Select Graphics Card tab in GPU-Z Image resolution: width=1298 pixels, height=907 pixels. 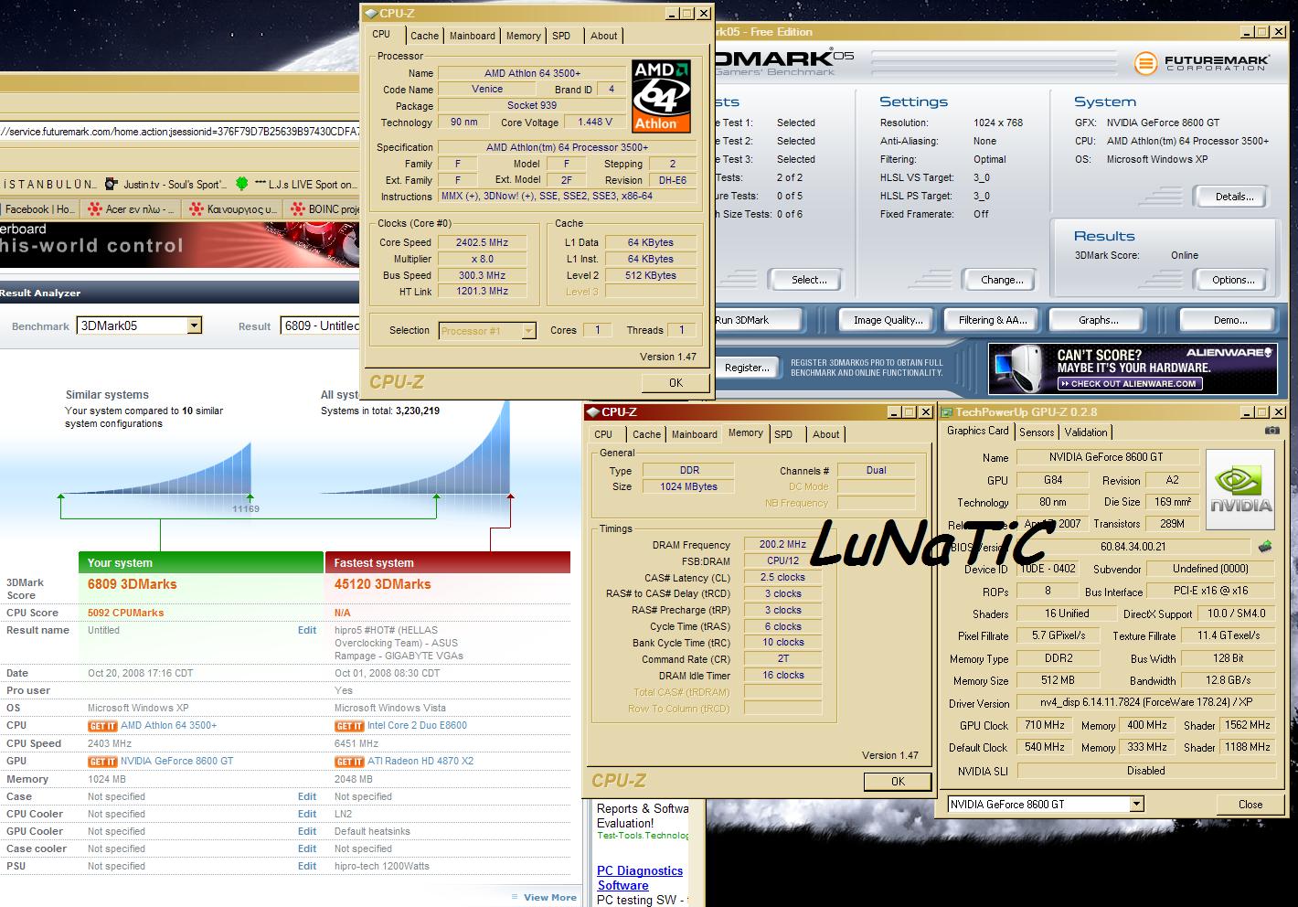pos(977,431)
